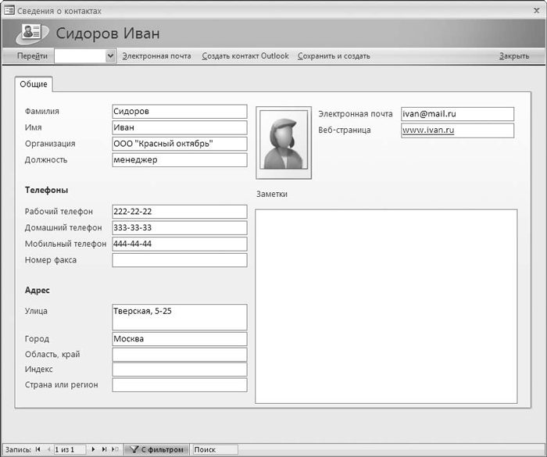547x457 pixels.
Task: Jump to the last record
Action: pyautogui.click(x=105, y=449)
